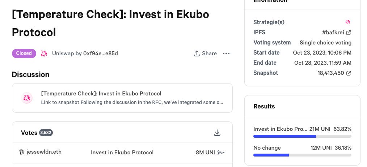
Task: Click the 3,582 votes count badge
Action: [46, 133]
